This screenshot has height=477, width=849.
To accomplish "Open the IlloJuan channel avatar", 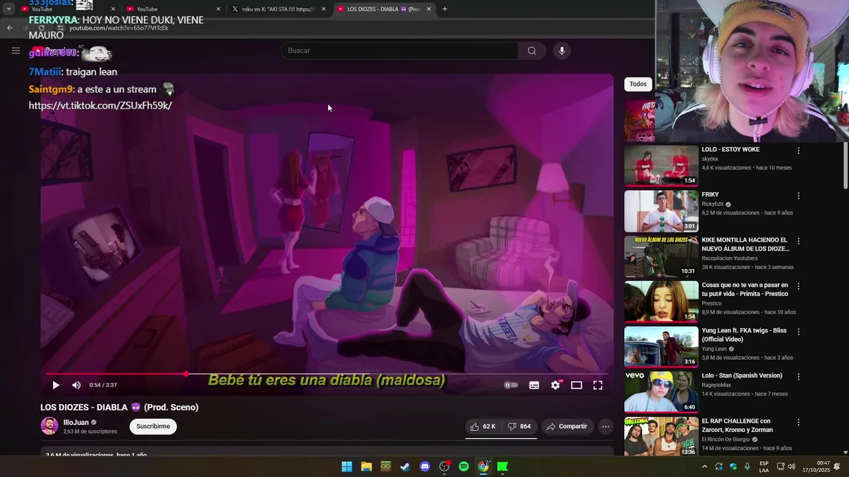I will (x=49, y=426).
